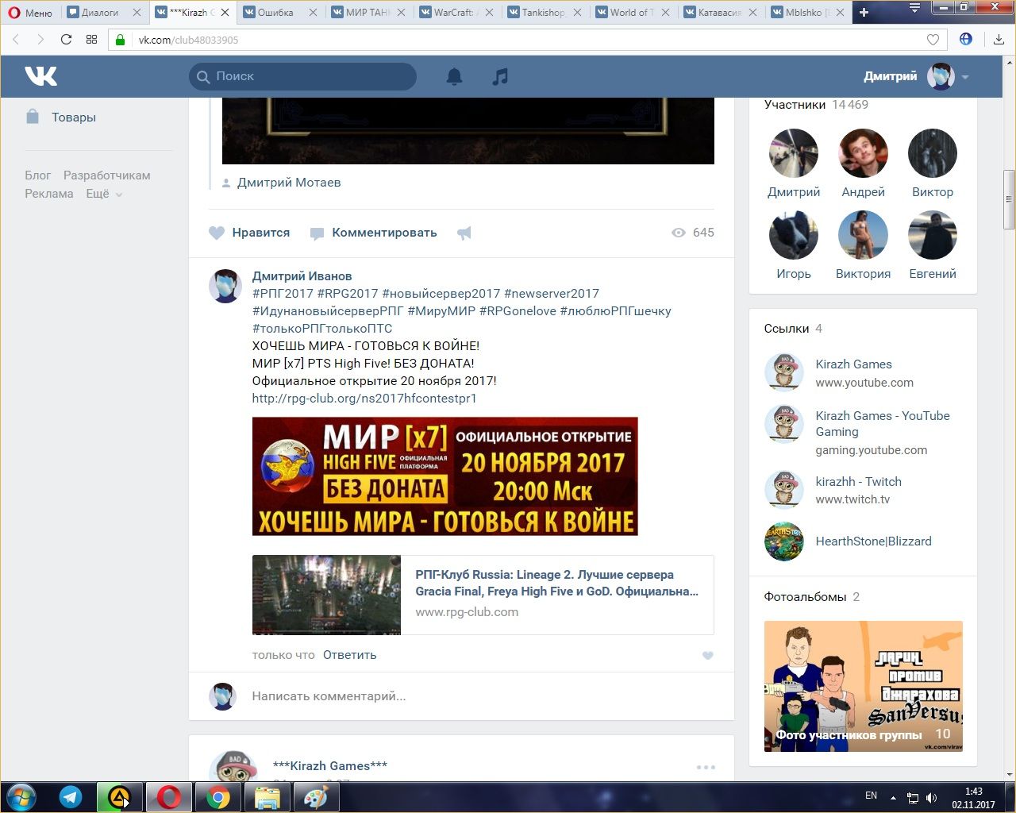Click the post options three-dots icon
The width and height of the screenshot is (1016, 813).
click(706, 767)
